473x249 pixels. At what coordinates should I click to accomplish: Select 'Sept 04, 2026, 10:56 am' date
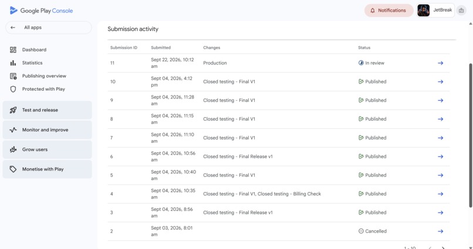coord(173,156)
